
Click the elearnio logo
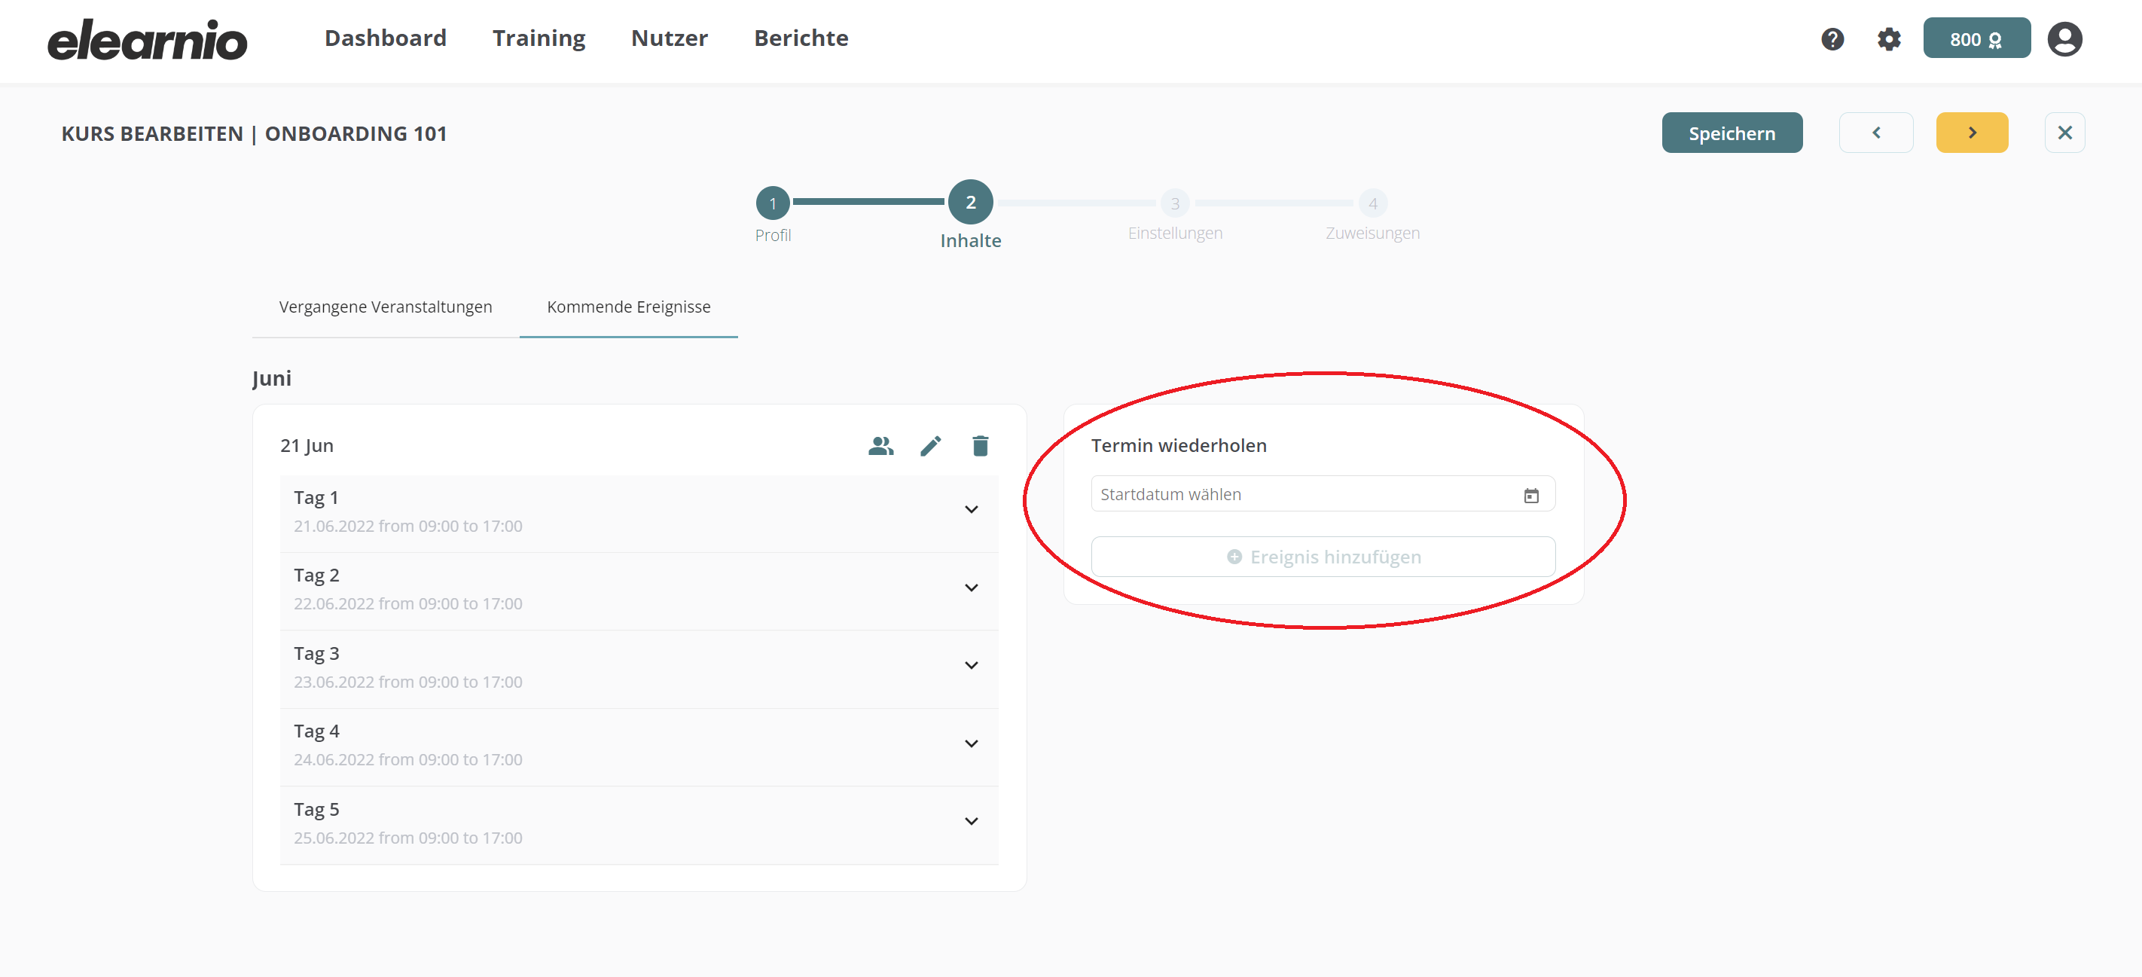(147, 39)
